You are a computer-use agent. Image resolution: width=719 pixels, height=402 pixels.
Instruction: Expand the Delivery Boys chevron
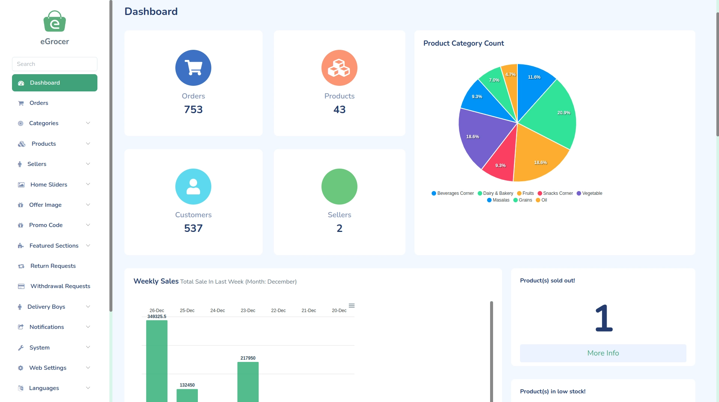click(x=88, y=306)
